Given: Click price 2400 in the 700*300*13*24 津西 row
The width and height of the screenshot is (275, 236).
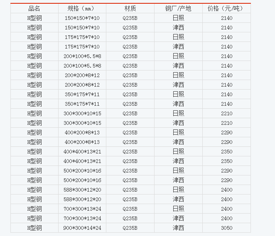Looking at the screenshot, I should [226, 218].
